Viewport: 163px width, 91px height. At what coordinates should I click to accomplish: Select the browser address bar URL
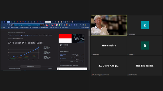(x=27, y=25)
